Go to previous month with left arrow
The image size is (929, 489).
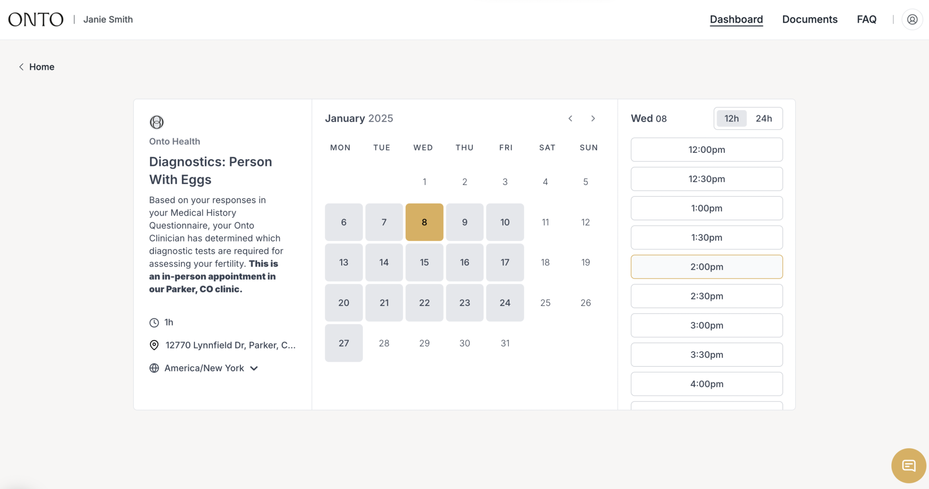tap(570, 118)
